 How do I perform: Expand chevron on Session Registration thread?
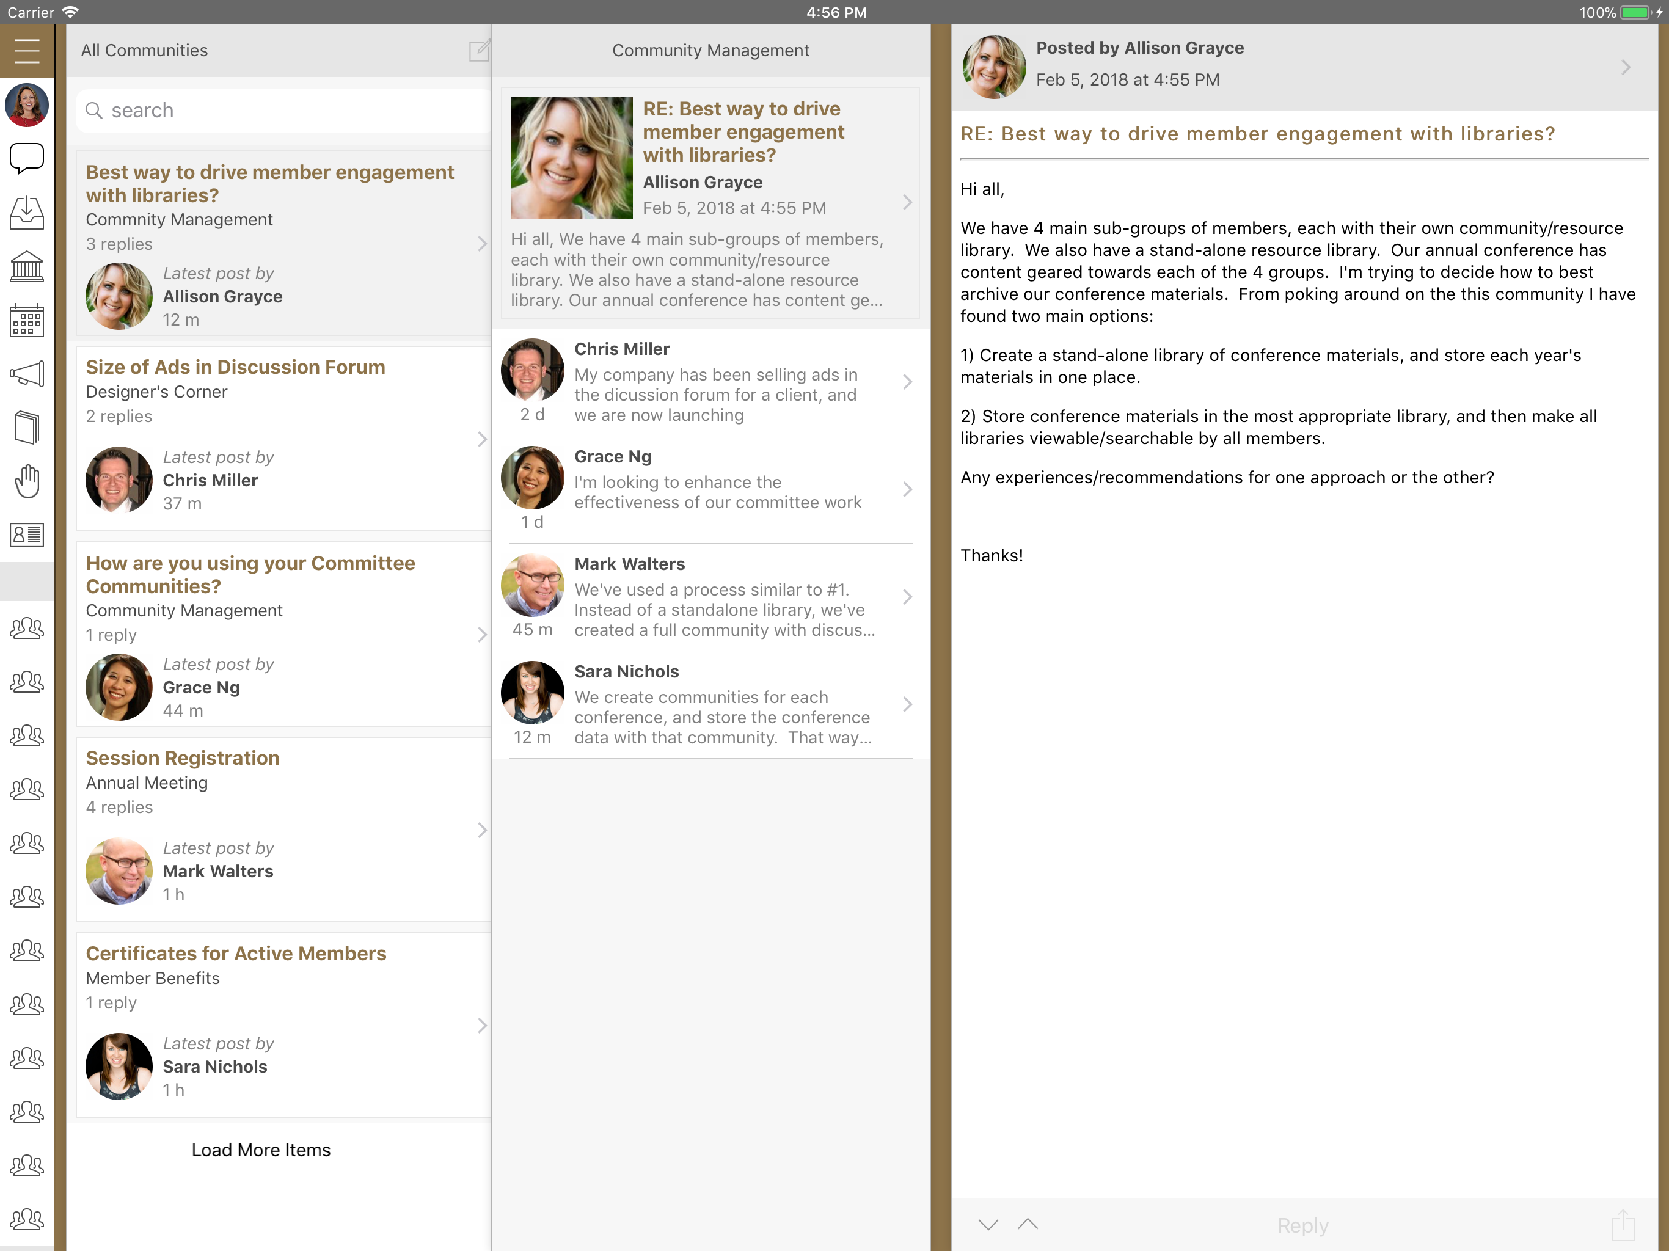(482, 830)
